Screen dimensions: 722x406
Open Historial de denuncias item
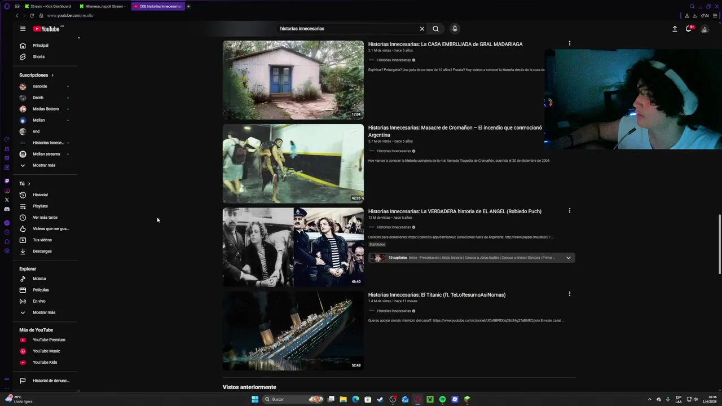[x=45, y=381]
